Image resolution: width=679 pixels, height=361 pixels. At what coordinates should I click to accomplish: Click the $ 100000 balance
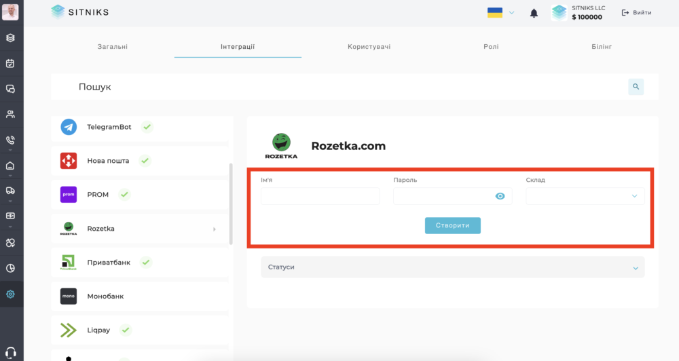pos(587,17)
